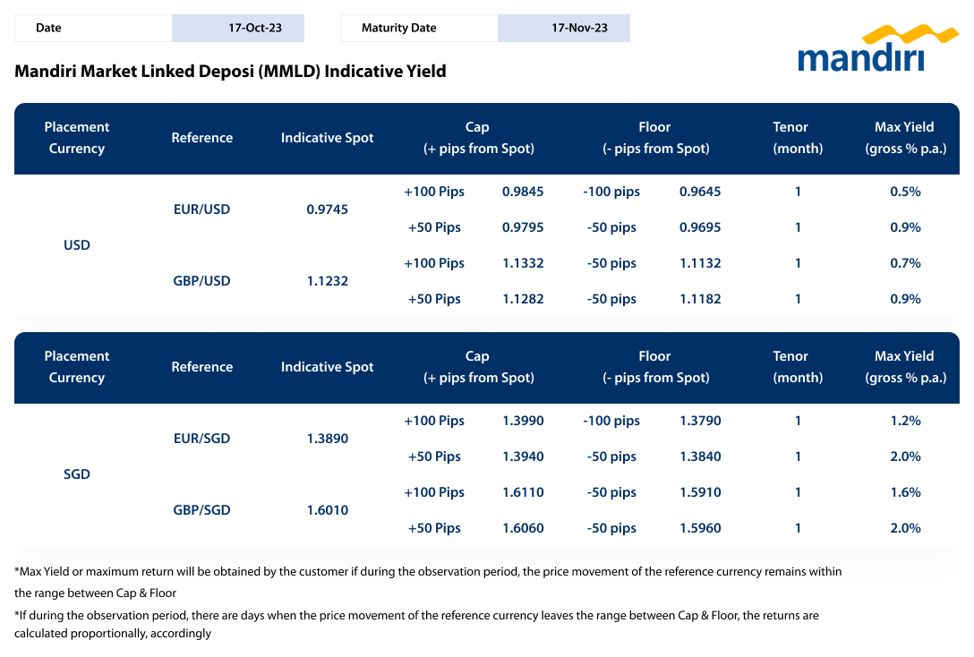This screenshot has width=974, height=657.
Task: Click the "Date" label beside 17-Oct-23
Action: [48, 28]
